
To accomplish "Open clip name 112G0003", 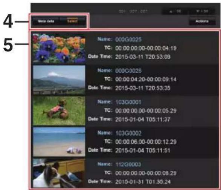I will 128,164.
